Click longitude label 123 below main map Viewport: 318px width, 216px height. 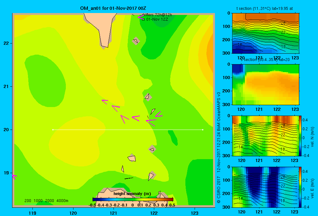(195, 213)
